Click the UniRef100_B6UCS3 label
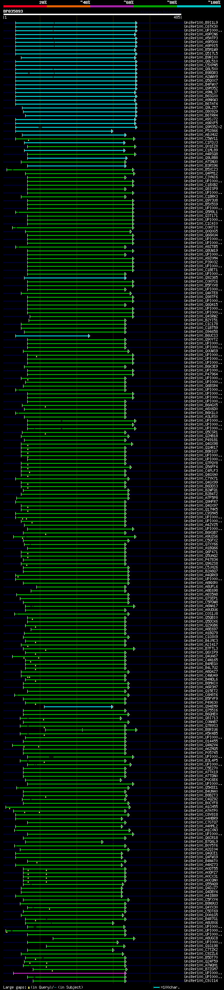Screen dimensions: 224x990 pyautogui.click(x=201, y=335)
